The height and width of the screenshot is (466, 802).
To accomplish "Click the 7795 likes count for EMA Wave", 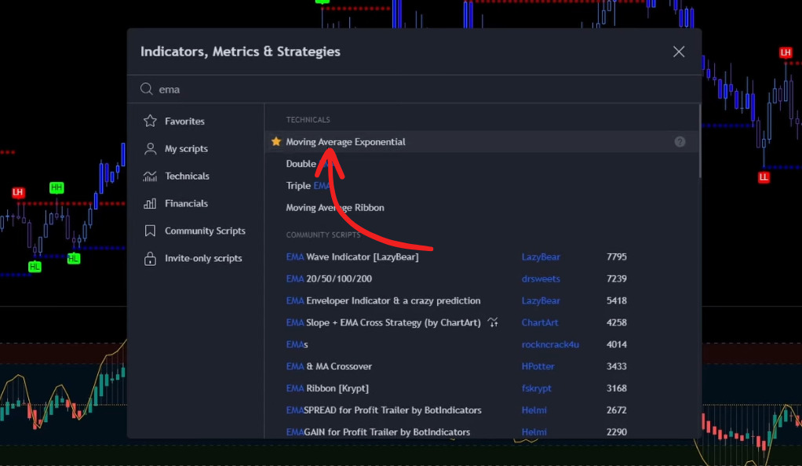I will (x=616, y=257).
